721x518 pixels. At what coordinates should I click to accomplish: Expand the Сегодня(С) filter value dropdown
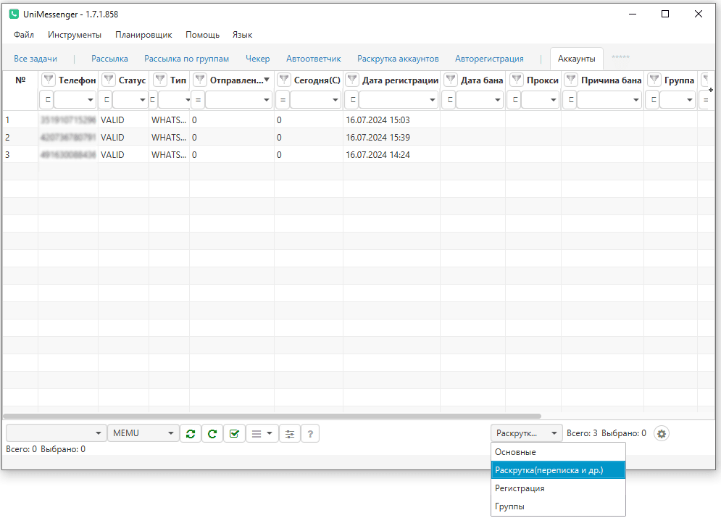point(336,100)
